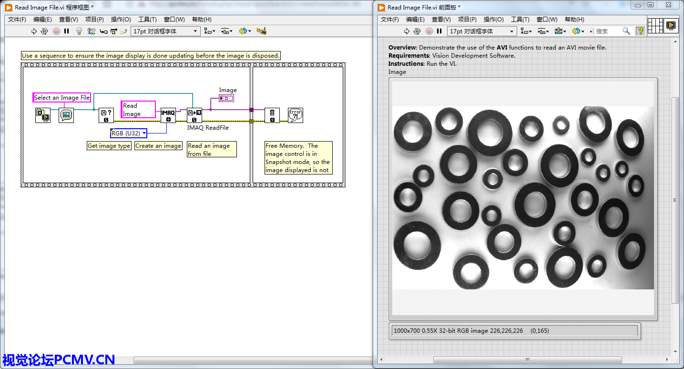
Task: Expand Align Objects dropdown on front panel
Action: (x=526, y=31)
